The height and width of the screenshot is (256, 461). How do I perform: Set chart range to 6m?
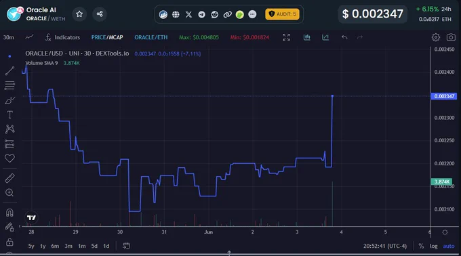tap(55, 246)
